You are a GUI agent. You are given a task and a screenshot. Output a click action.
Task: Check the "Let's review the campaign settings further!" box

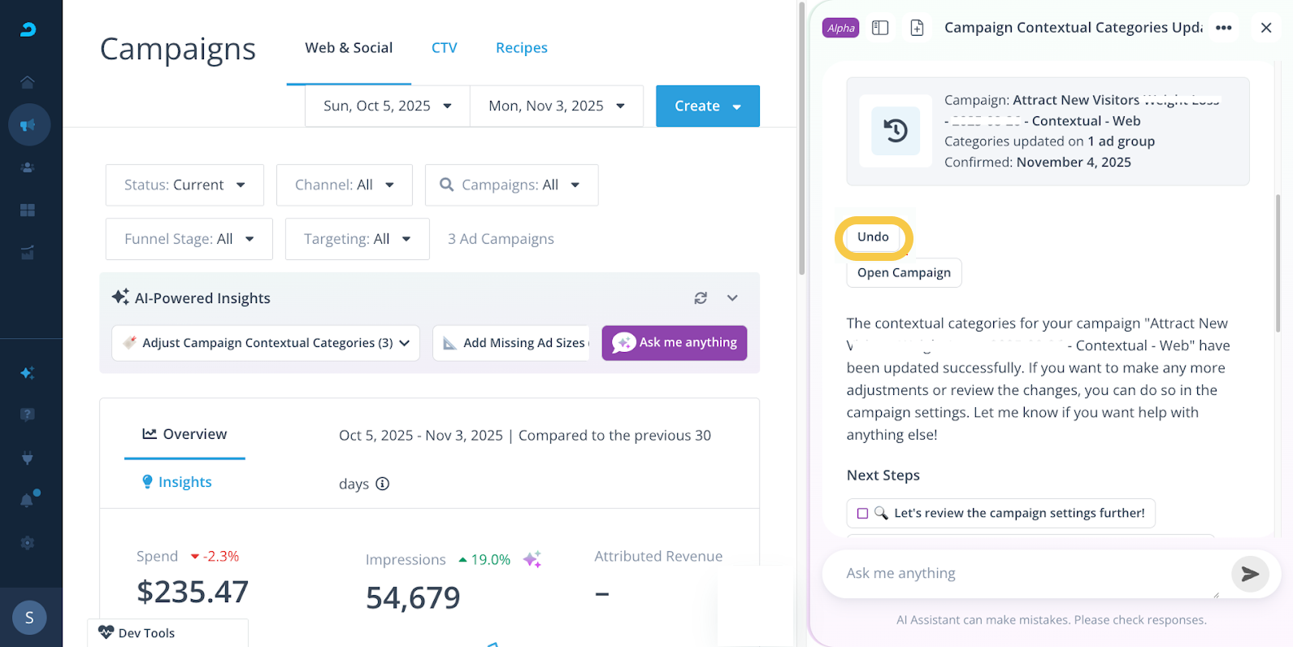coord(863,514)
